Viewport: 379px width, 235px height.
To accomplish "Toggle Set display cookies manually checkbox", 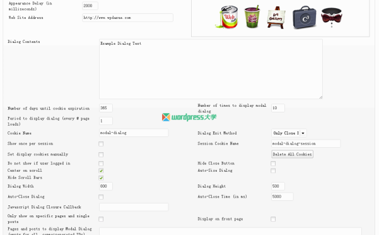I will coord(101,155).
